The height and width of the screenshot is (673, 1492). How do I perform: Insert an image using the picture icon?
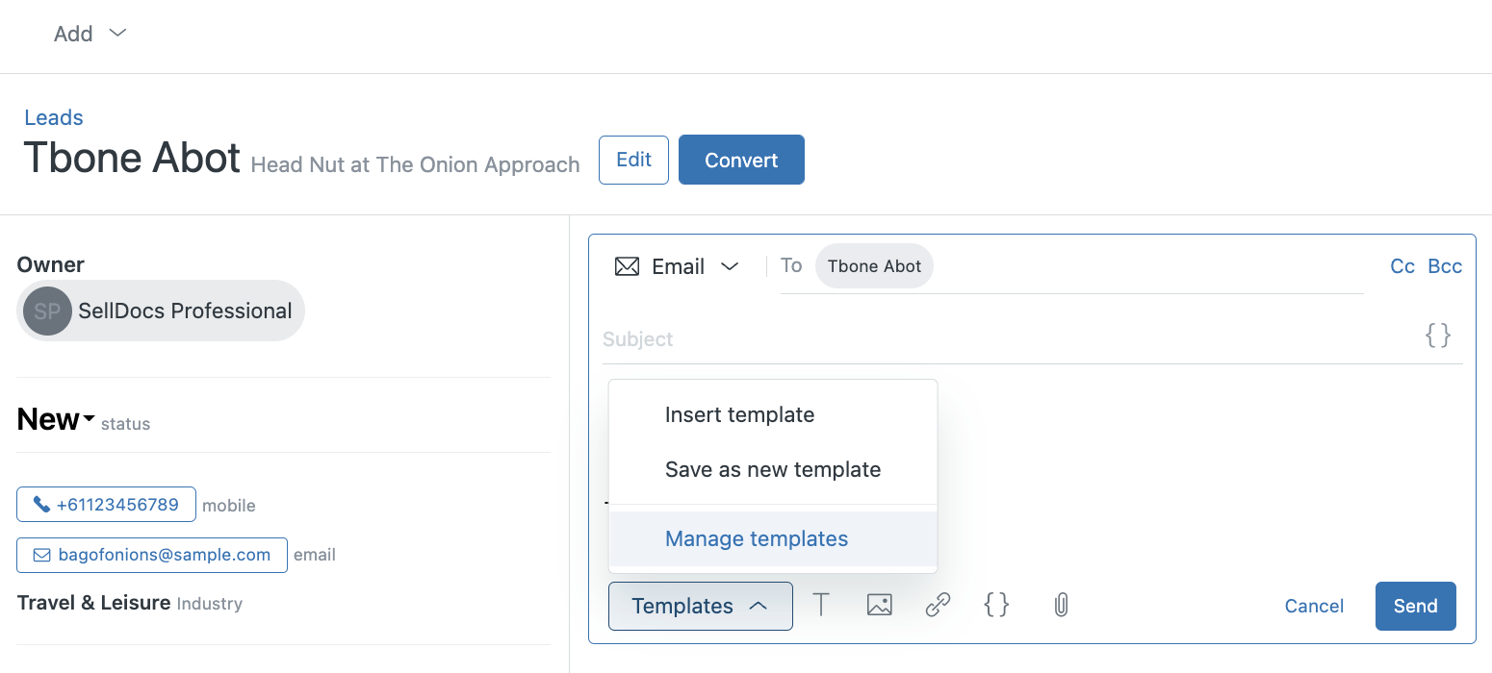pos(880,605)
